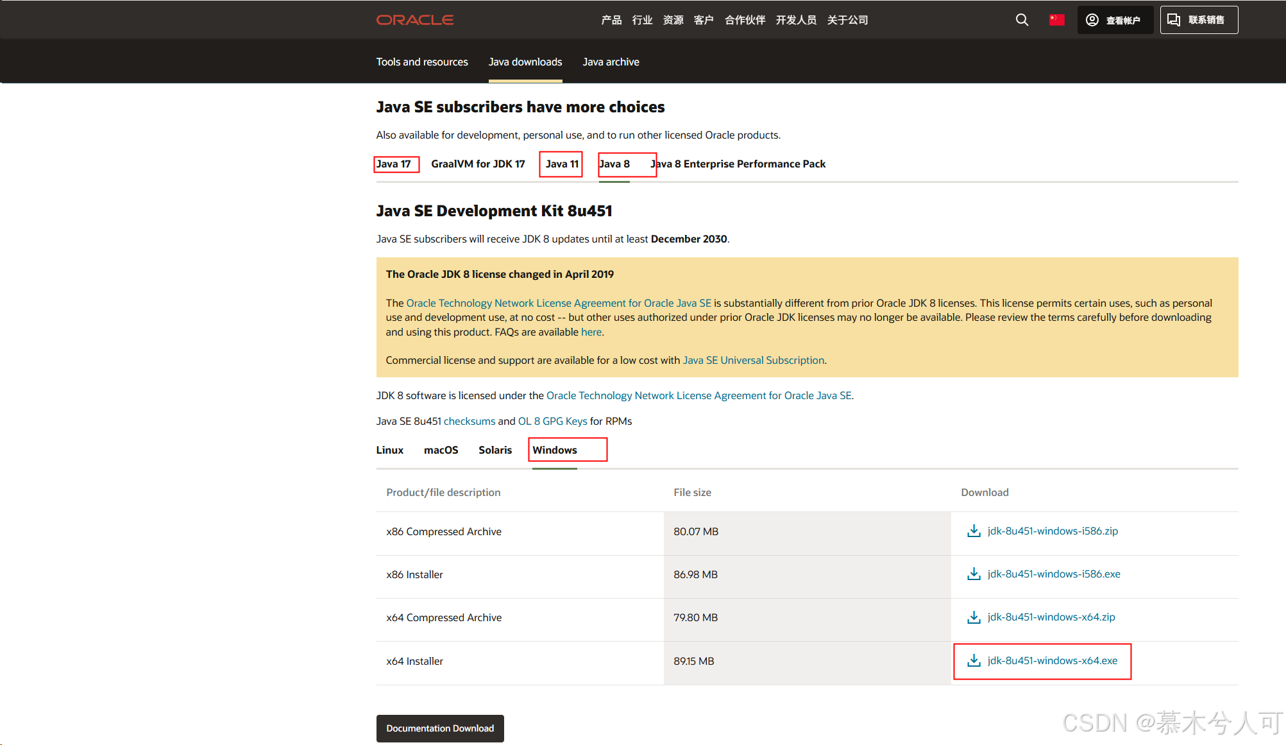The image size is (1286, 745).
Task: Click the '80.07 MB' file size
Action: [696, 531]
